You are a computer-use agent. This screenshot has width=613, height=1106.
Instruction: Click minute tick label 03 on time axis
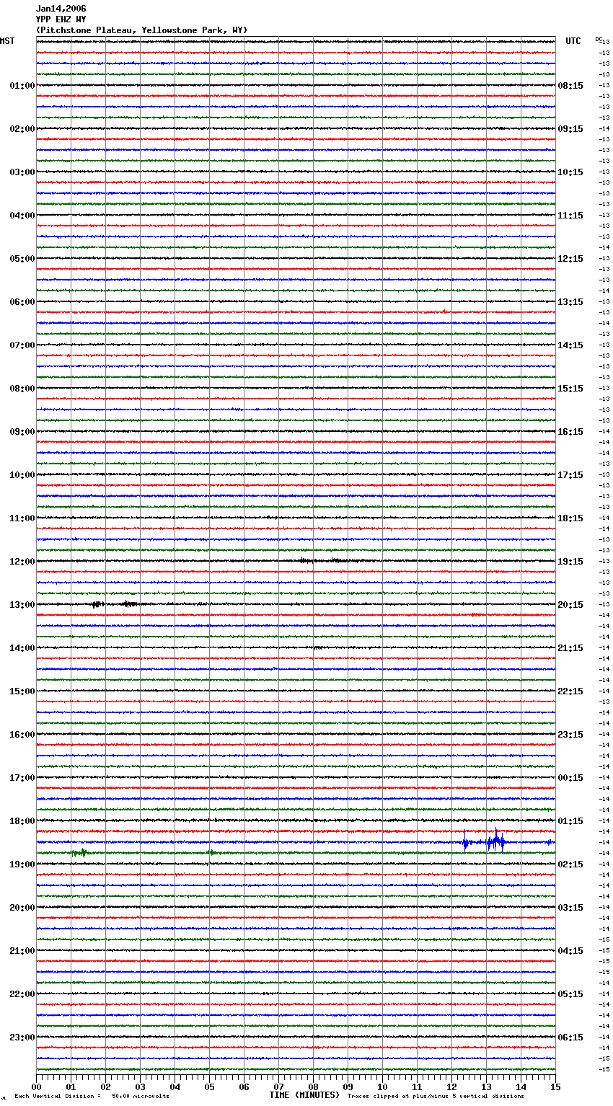point(140,1087)
